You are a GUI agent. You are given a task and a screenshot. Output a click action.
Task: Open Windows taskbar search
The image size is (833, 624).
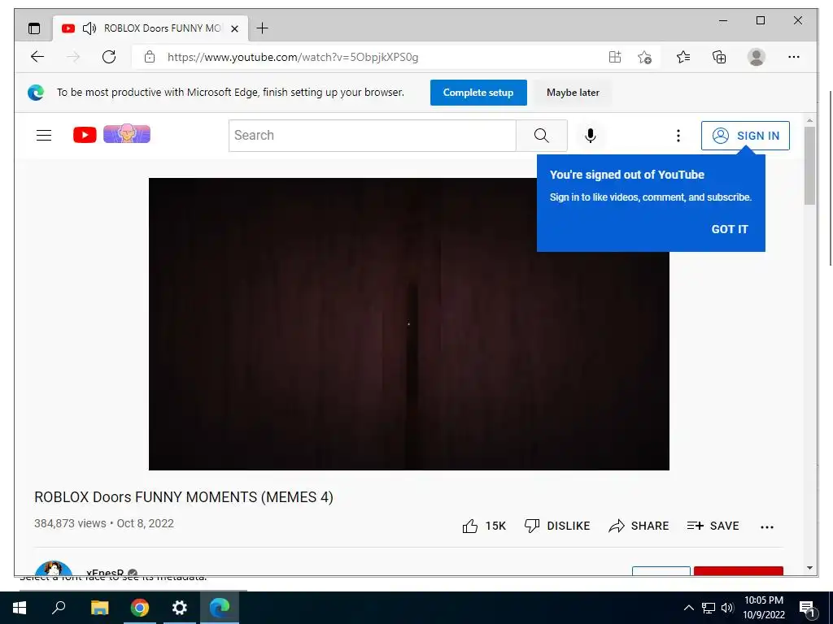(59, 608)
